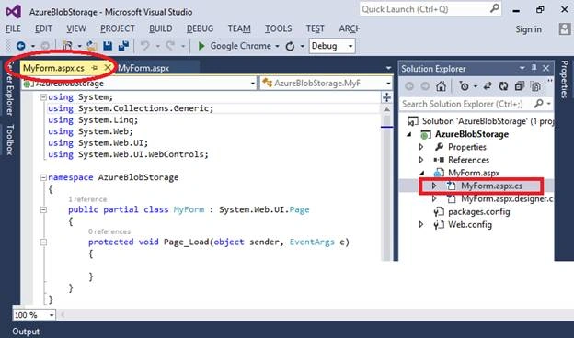Click the Home icon in Solution Explorer

point(442,86)
